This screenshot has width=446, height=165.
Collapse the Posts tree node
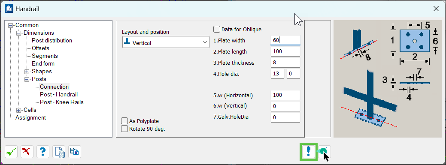(27, 79)
